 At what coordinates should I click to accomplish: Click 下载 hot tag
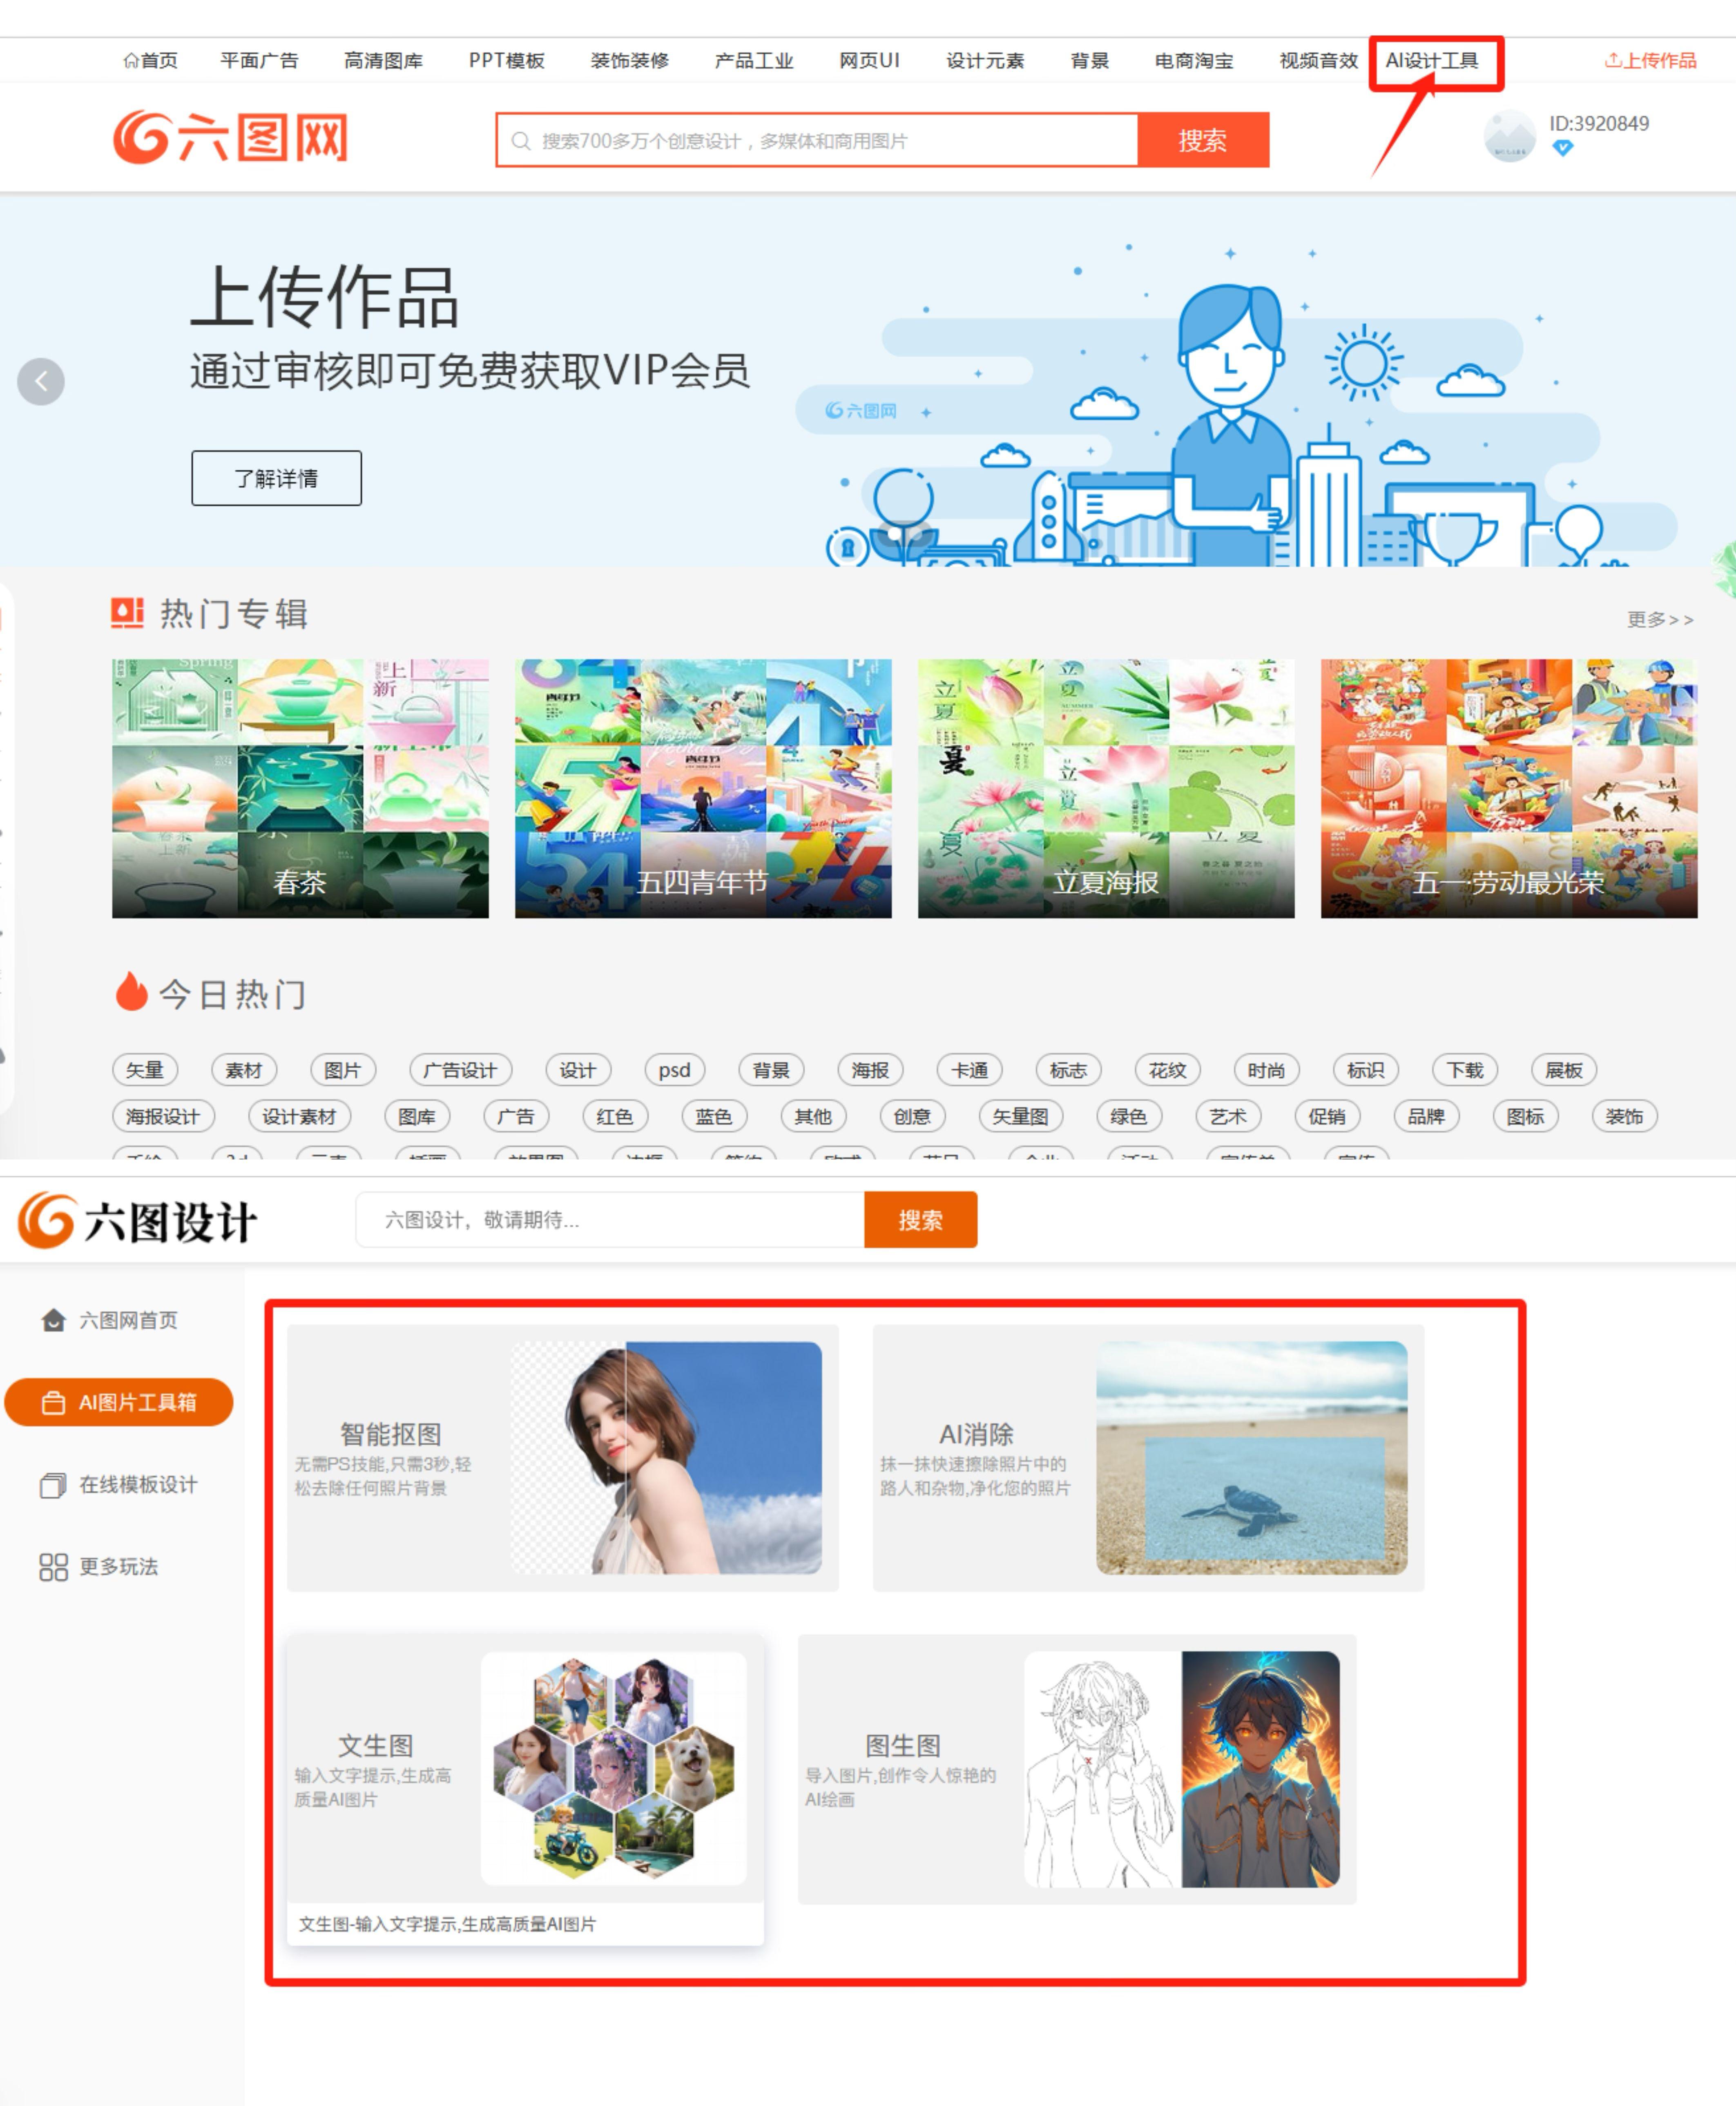[1465, 1070]
